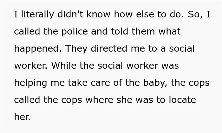The height and width of the screenshot is (133, 222).
Task: Click the word "directed" in third line
Action: tap(109, 49)
